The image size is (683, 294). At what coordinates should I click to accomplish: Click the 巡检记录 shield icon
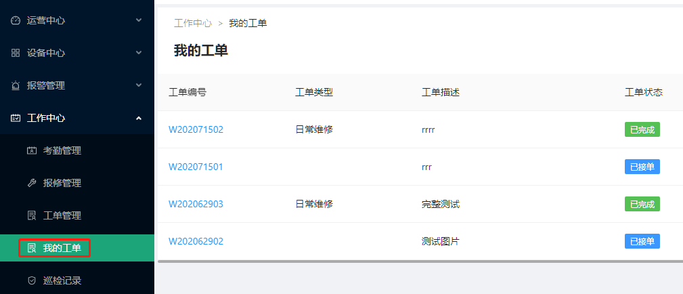click(x=31, y=280)
